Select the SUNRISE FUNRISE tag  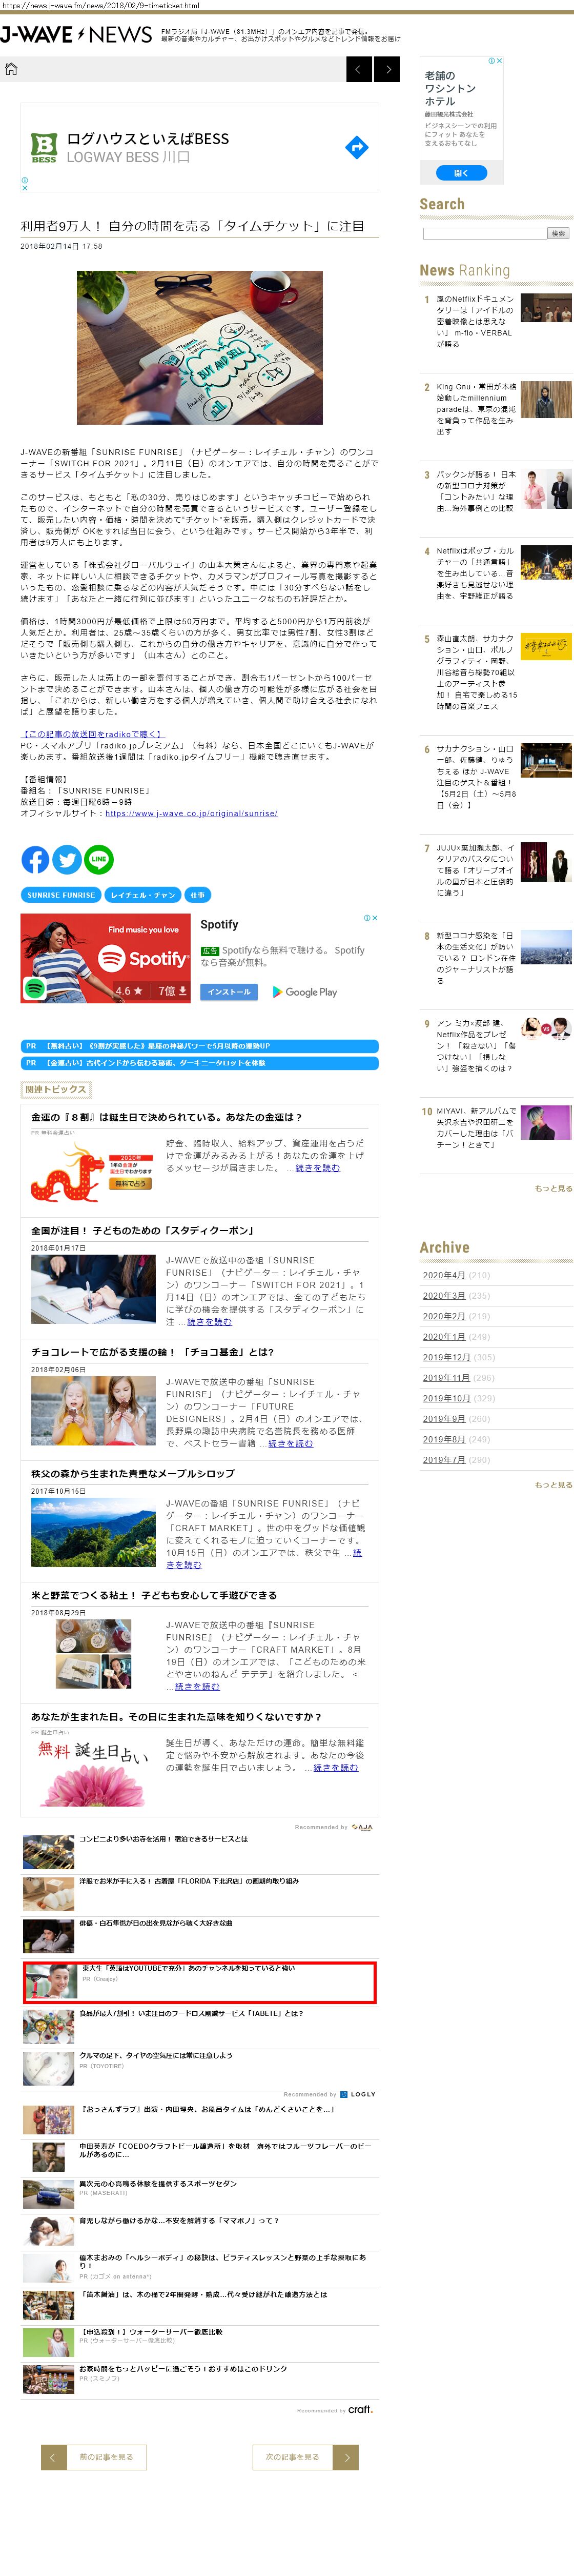tap(61, 895)
